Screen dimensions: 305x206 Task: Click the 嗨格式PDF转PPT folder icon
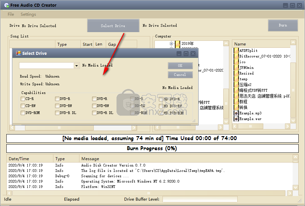(236, 90)
